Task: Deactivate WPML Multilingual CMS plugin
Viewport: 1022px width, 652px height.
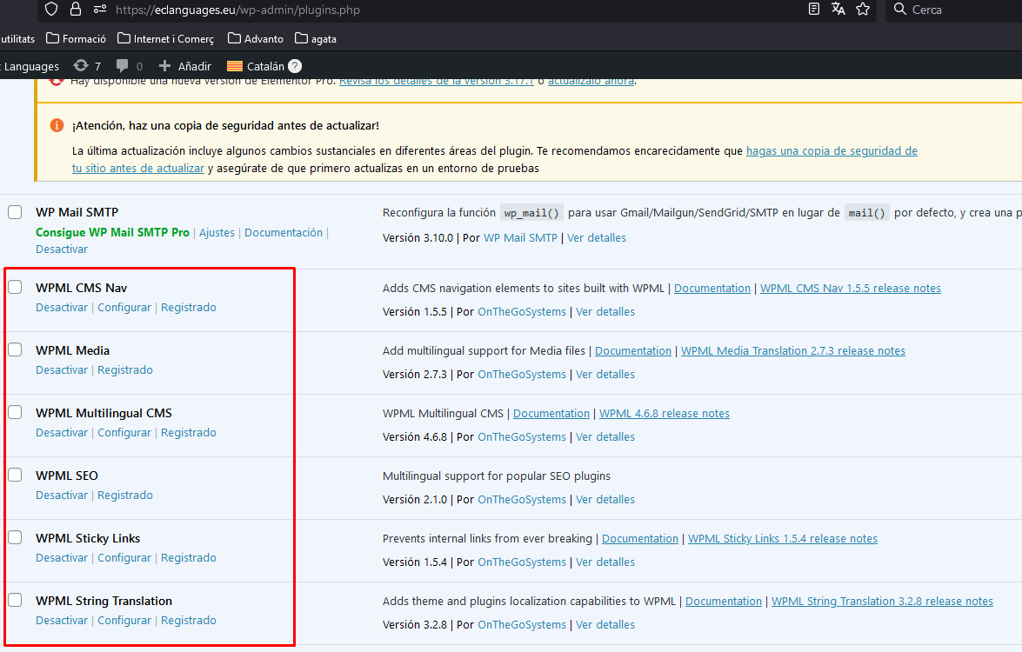Action: [61, 433]
